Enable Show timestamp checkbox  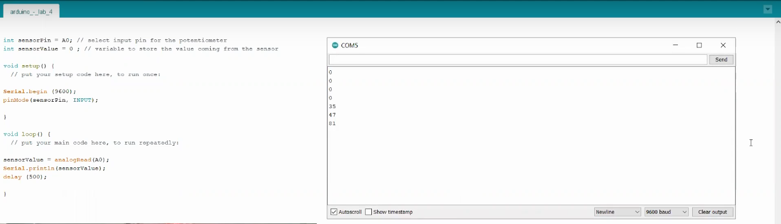click(368, 212)
